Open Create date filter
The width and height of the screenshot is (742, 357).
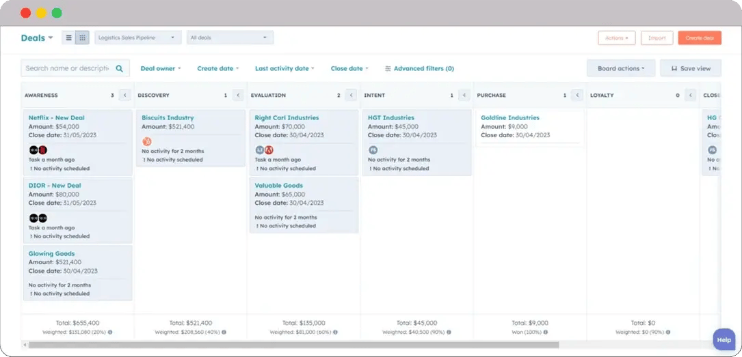[217, 68]
